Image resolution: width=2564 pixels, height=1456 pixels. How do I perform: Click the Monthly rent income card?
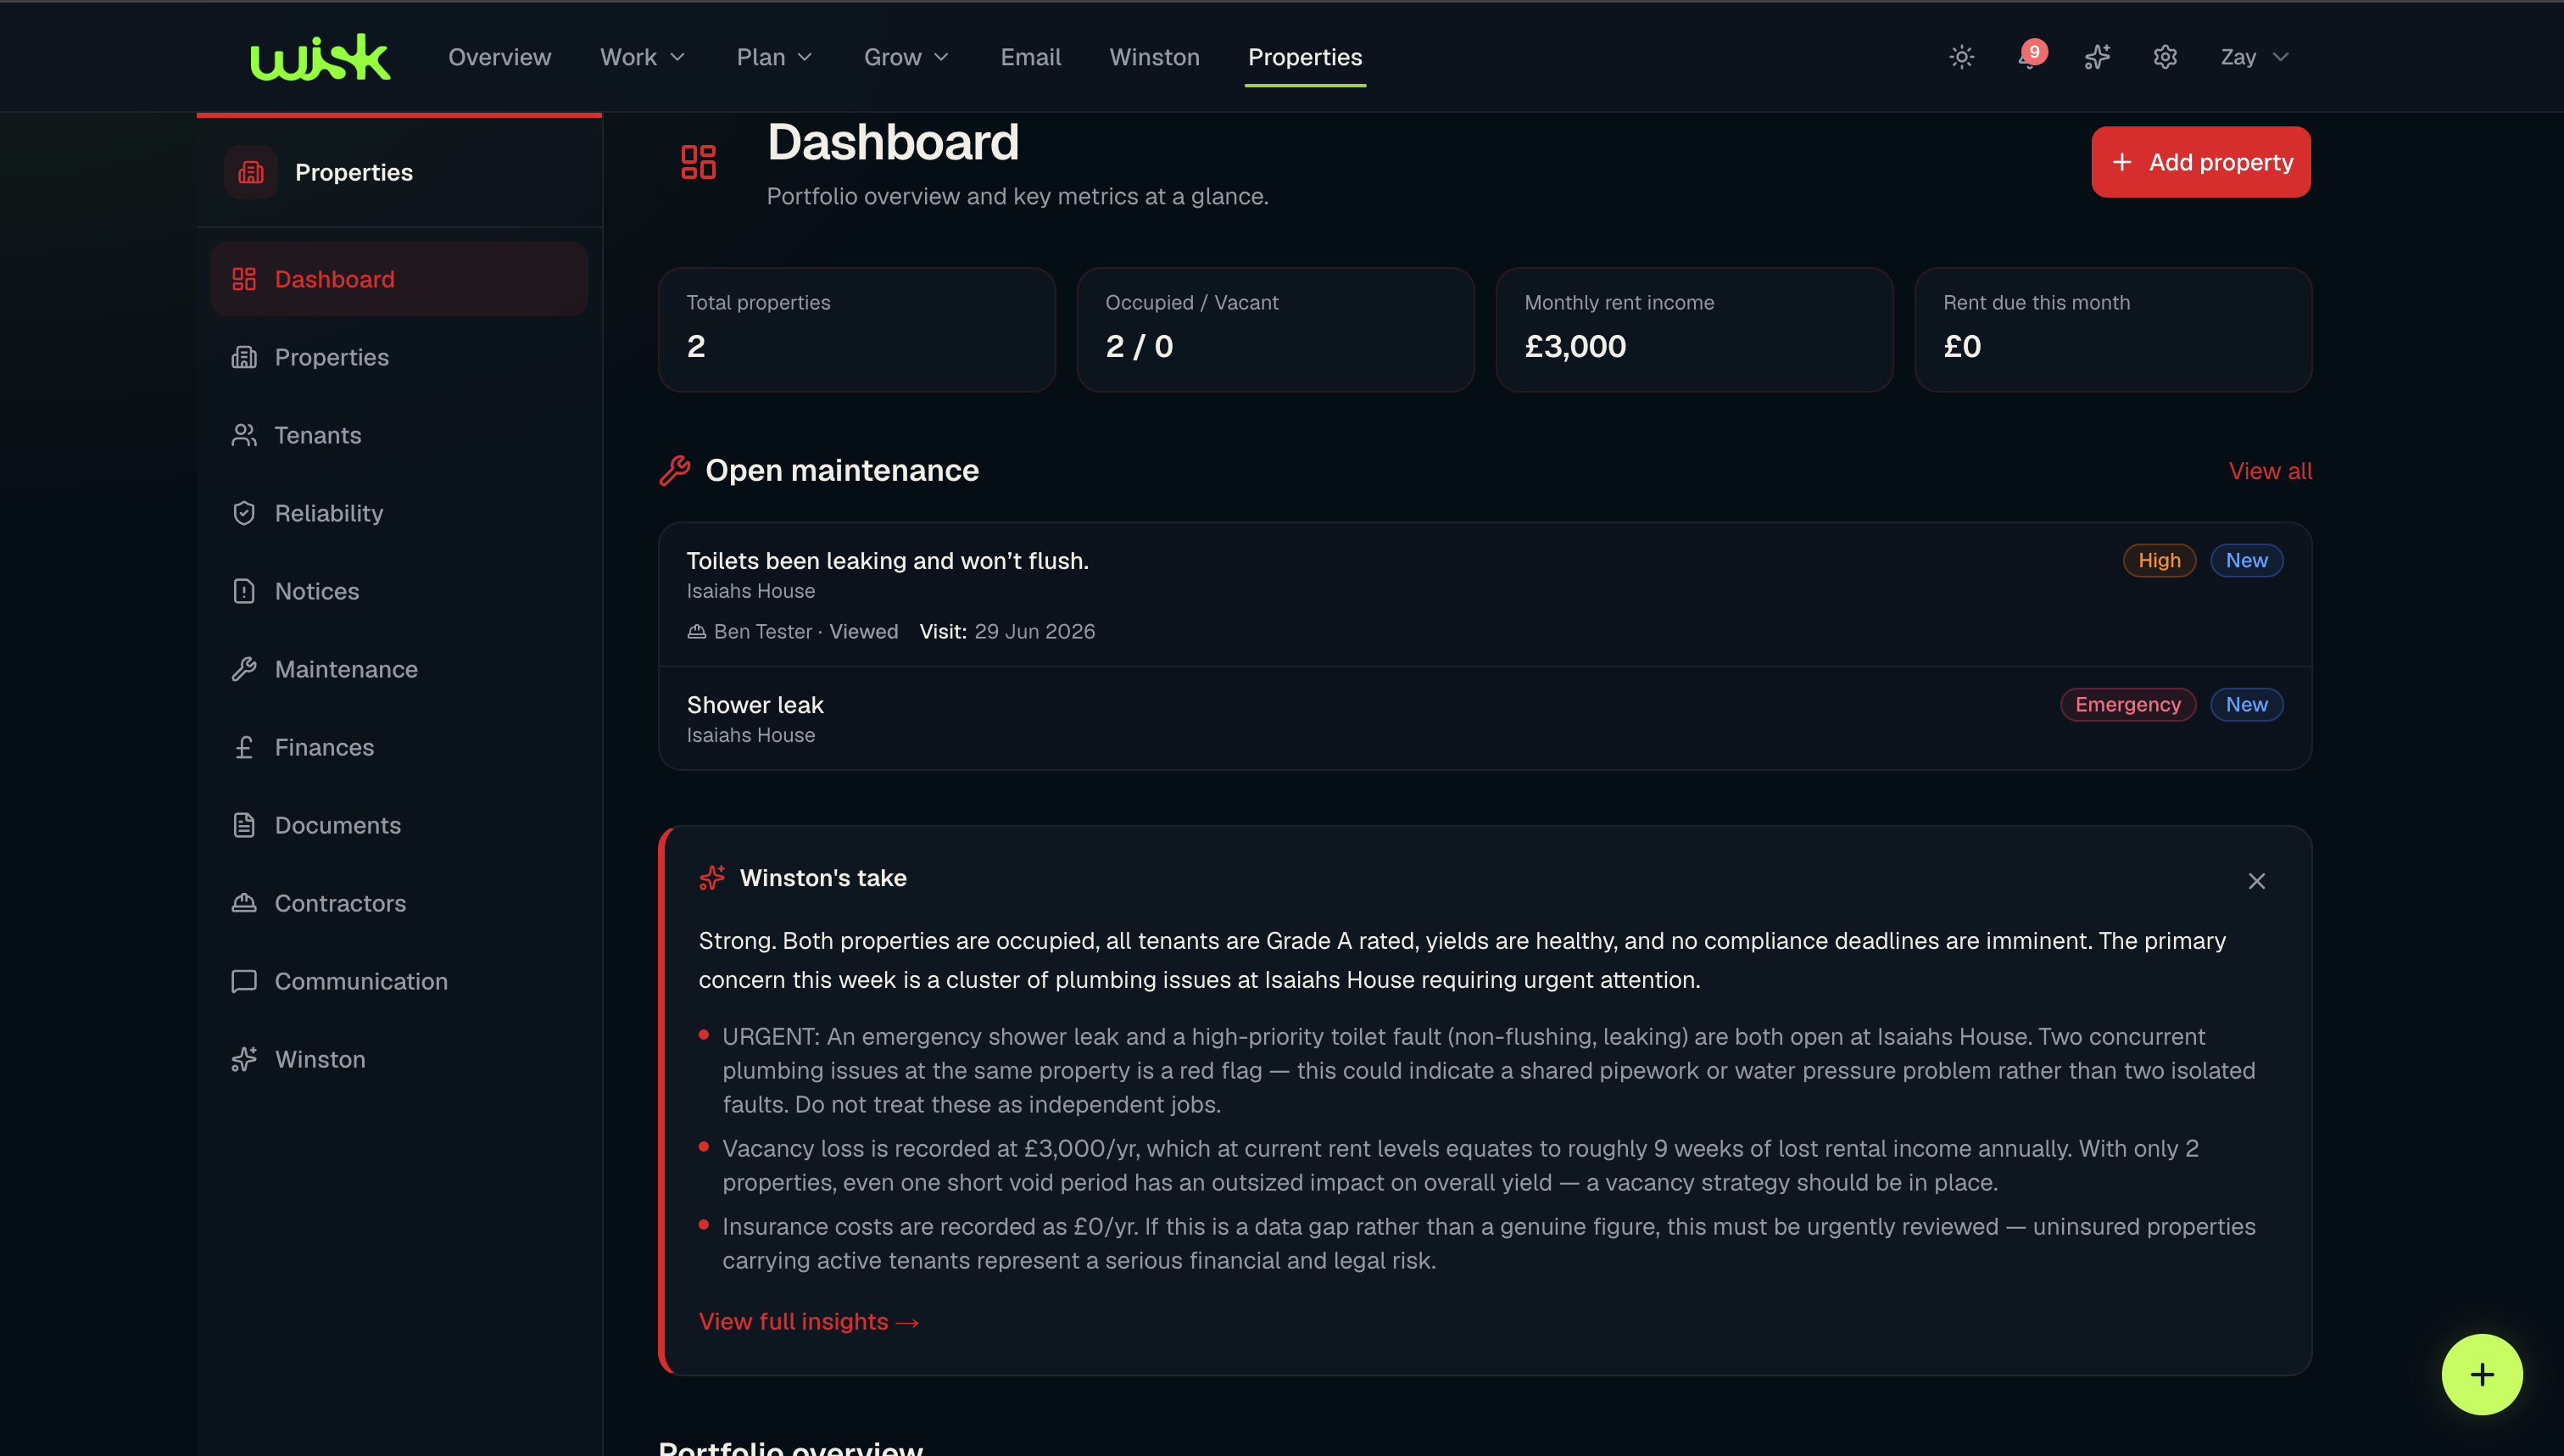coord(1694,330)
